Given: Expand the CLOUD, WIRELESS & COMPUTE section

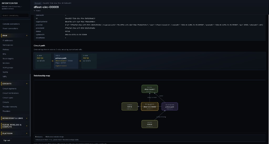Looking at the screenshot, I should (x=15, y=126).
